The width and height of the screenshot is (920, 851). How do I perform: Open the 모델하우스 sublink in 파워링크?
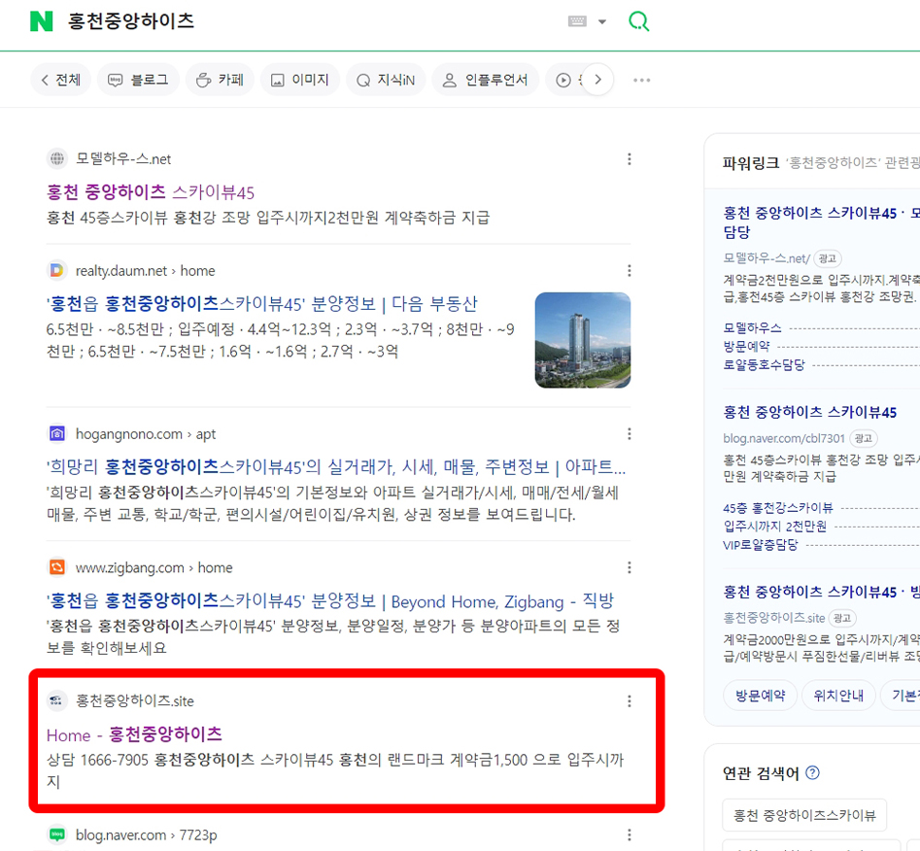tap(752, 328)
